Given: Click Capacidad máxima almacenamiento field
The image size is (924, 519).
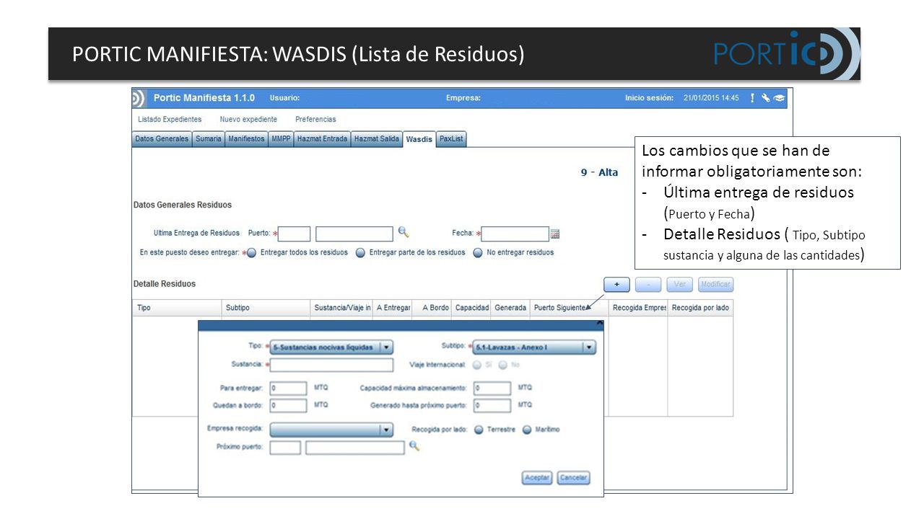Looking at the screenshot, I should coord(492,389).
